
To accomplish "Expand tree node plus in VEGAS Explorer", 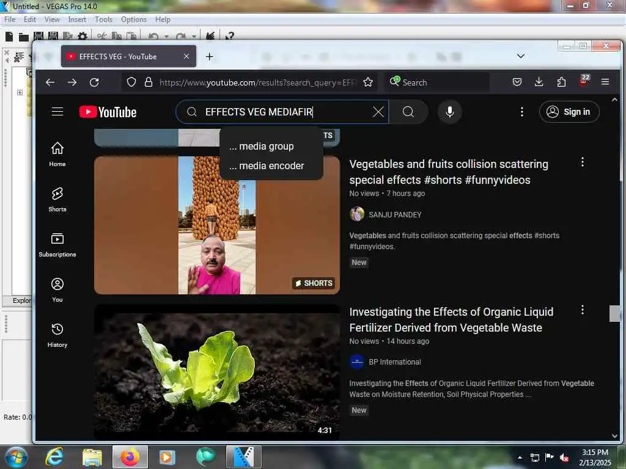I will (x=20, y=93).
